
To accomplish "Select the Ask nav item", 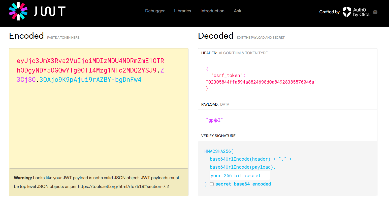I will pos(237,11).
